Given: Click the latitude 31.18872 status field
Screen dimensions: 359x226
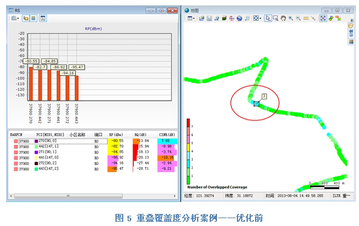Looking at the screenshot, I should 239,196.
